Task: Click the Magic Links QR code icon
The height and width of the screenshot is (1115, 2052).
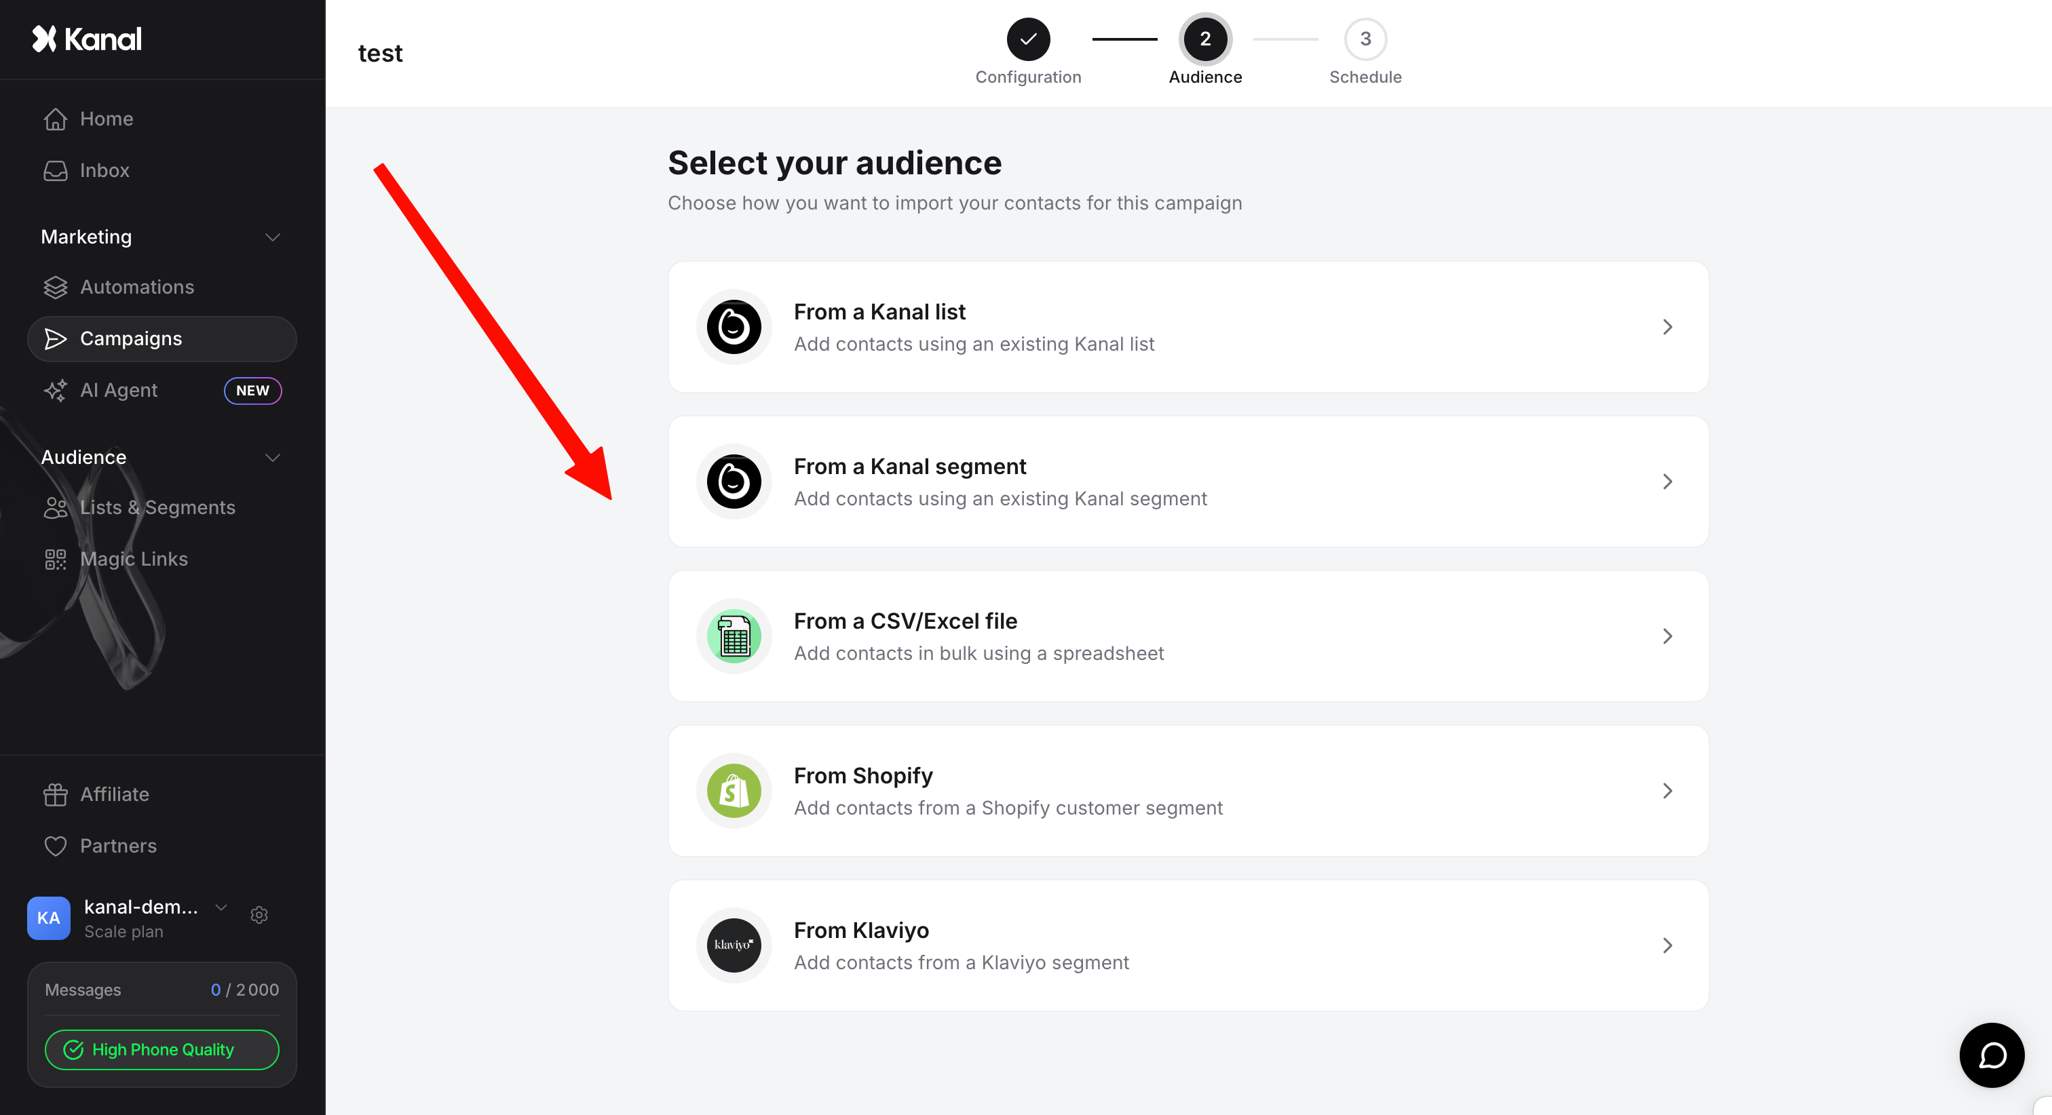Action: click(55, 559)
